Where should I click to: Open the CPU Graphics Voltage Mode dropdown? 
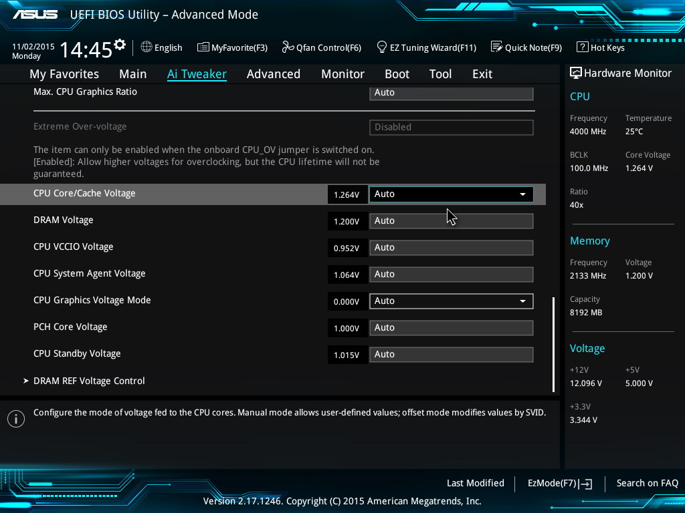tap(451, 301)
